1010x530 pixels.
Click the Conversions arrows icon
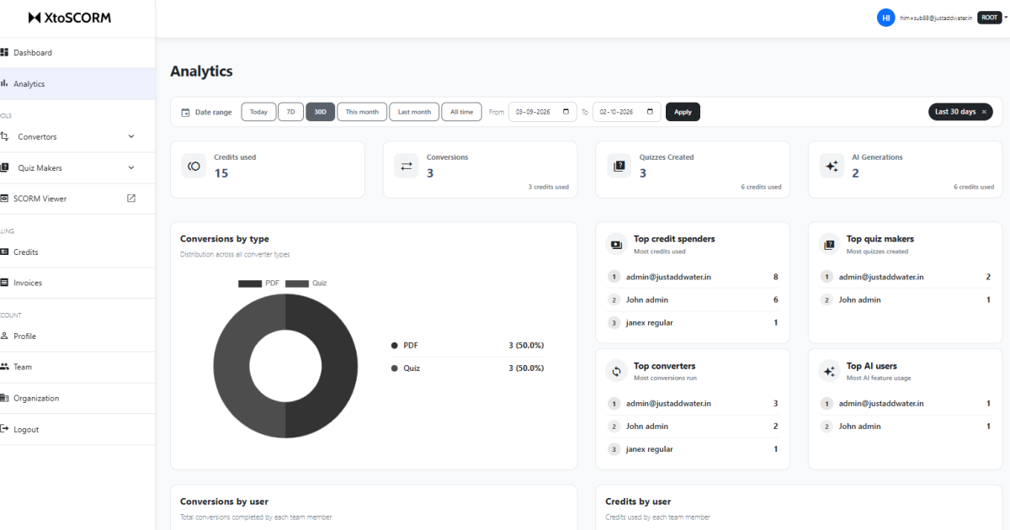tap(407, 166)
